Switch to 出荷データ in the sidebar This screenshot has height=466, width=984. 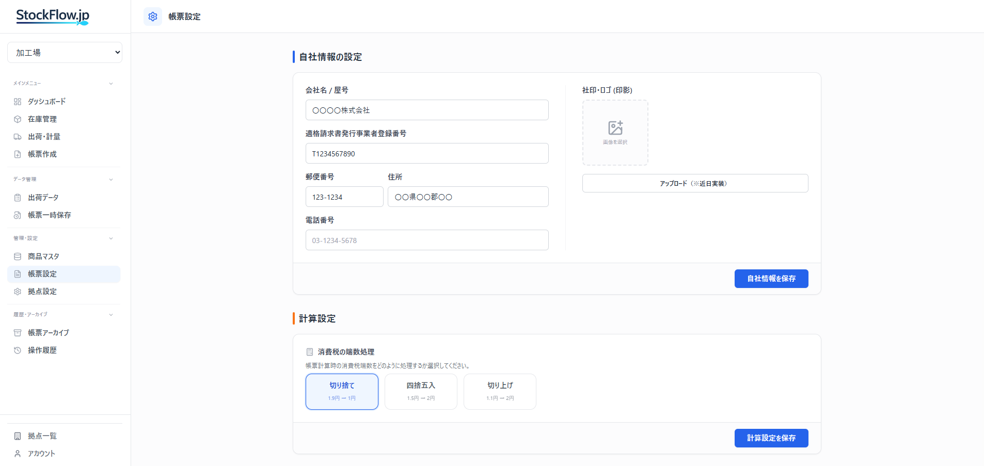click(x=43, y=197)
